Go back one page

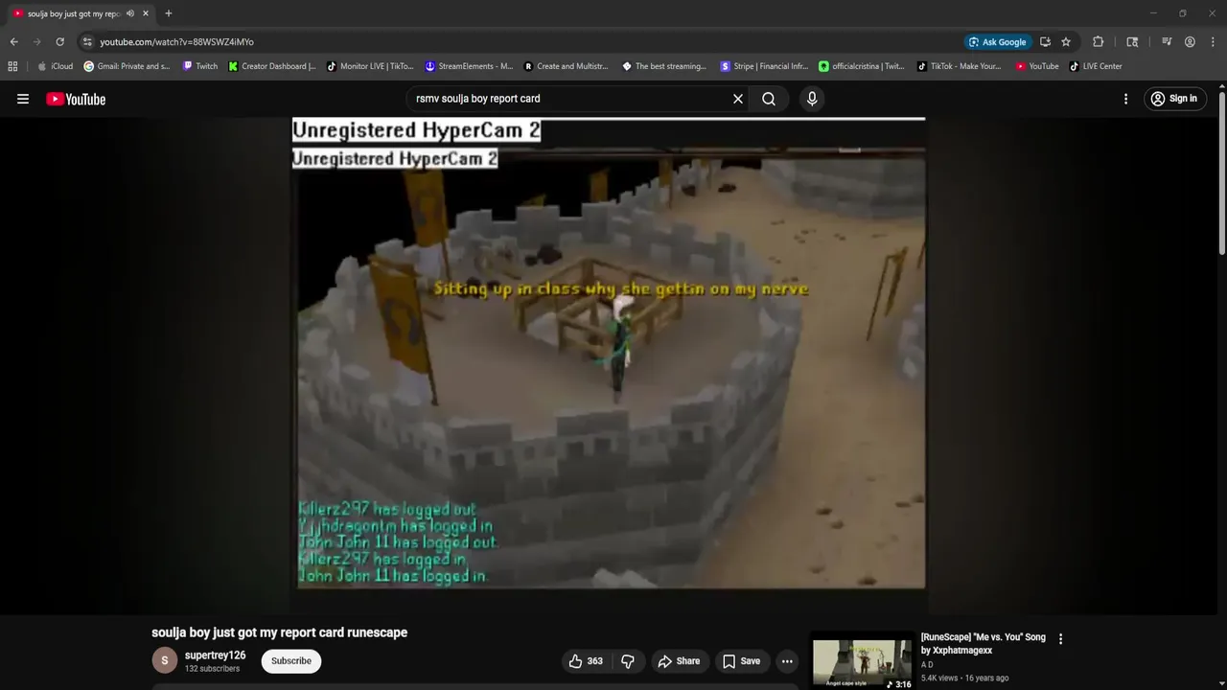(x=13, y=42)
